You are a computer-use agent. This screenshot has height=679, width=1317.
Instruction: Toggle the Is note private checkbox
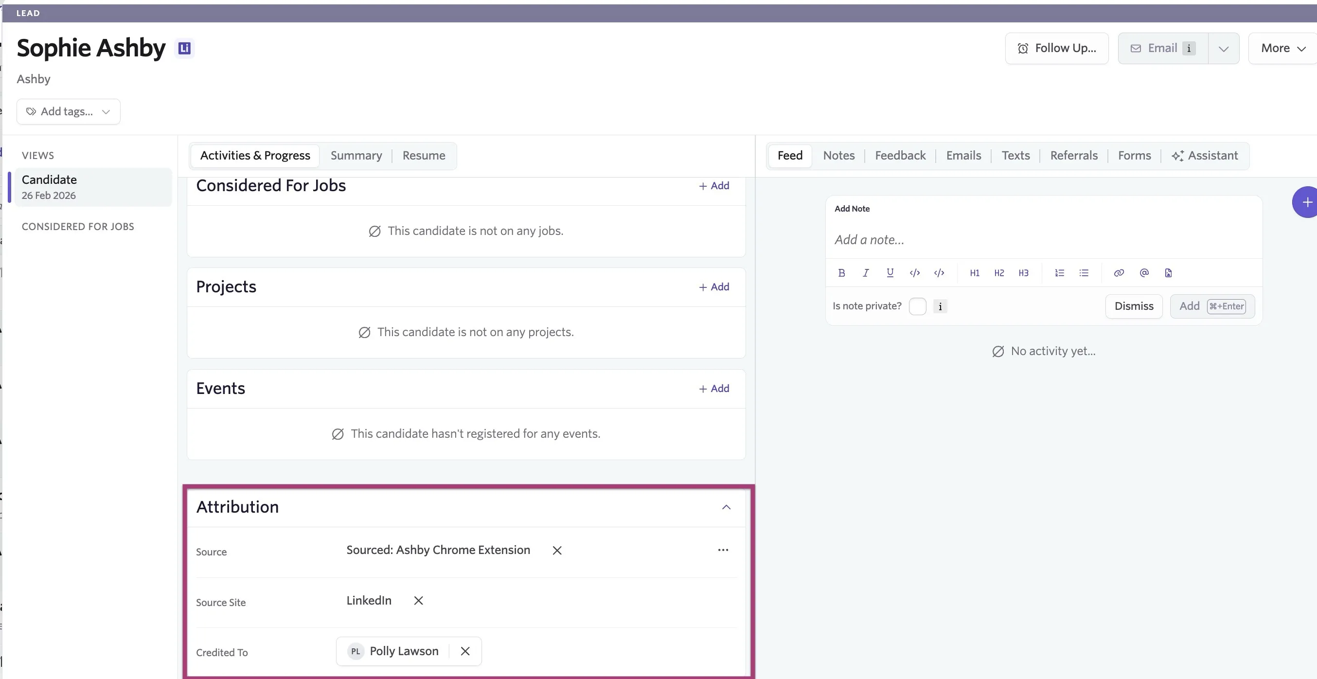(918, 306)
